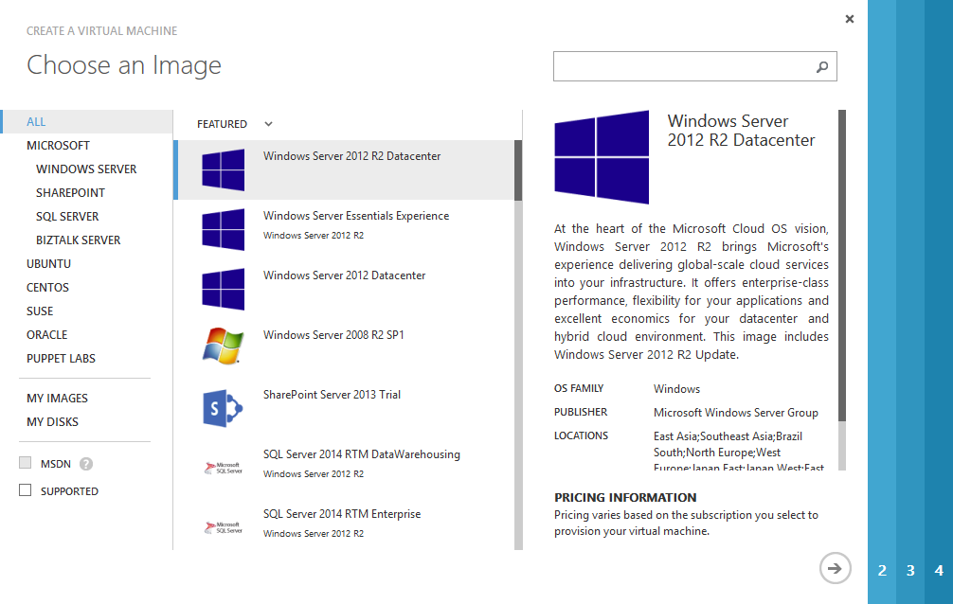Screen dimensions: 953x604
Task: Click the 'Choose an Image' heading
Action: tap(124, 65)
